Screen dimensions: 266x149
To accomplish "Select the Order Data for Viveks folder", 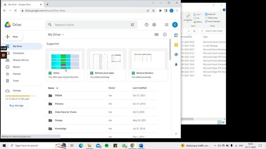I will pos(101,112).
